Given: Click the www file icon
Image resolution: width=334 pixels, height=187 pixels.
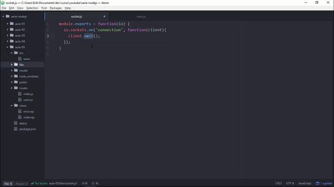Looking at the screenshot, I should point(20,59).
